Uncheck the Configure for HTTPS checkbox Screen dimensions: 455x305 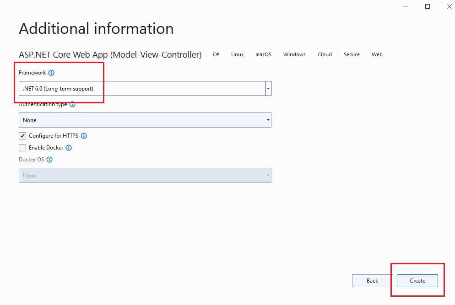click(x=22, y=136)
